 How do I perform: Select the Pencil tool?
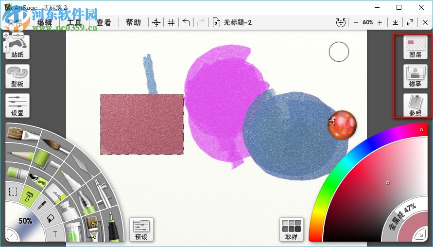point(20,155)
